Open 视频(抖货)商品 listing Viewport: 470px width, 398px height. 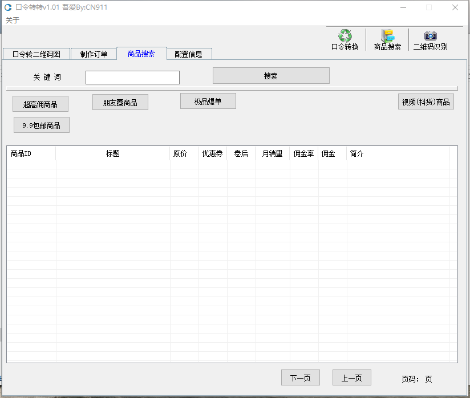[426, 102]
